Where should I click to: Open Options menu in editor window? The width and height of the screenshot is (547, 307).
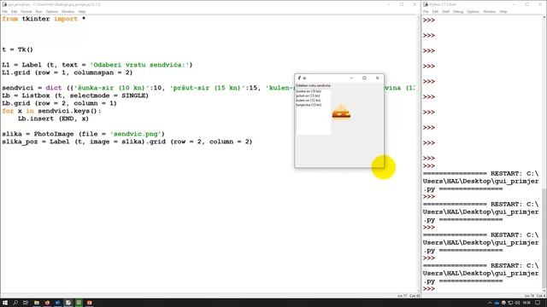[x=51, y=11]
